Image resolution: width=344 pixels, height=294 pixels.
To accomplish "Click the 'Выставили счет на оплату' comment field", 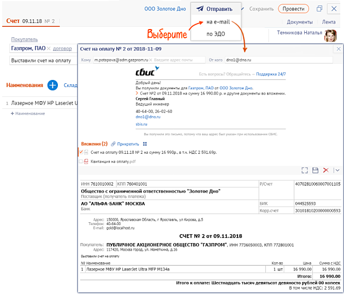I will coord(43,60).
